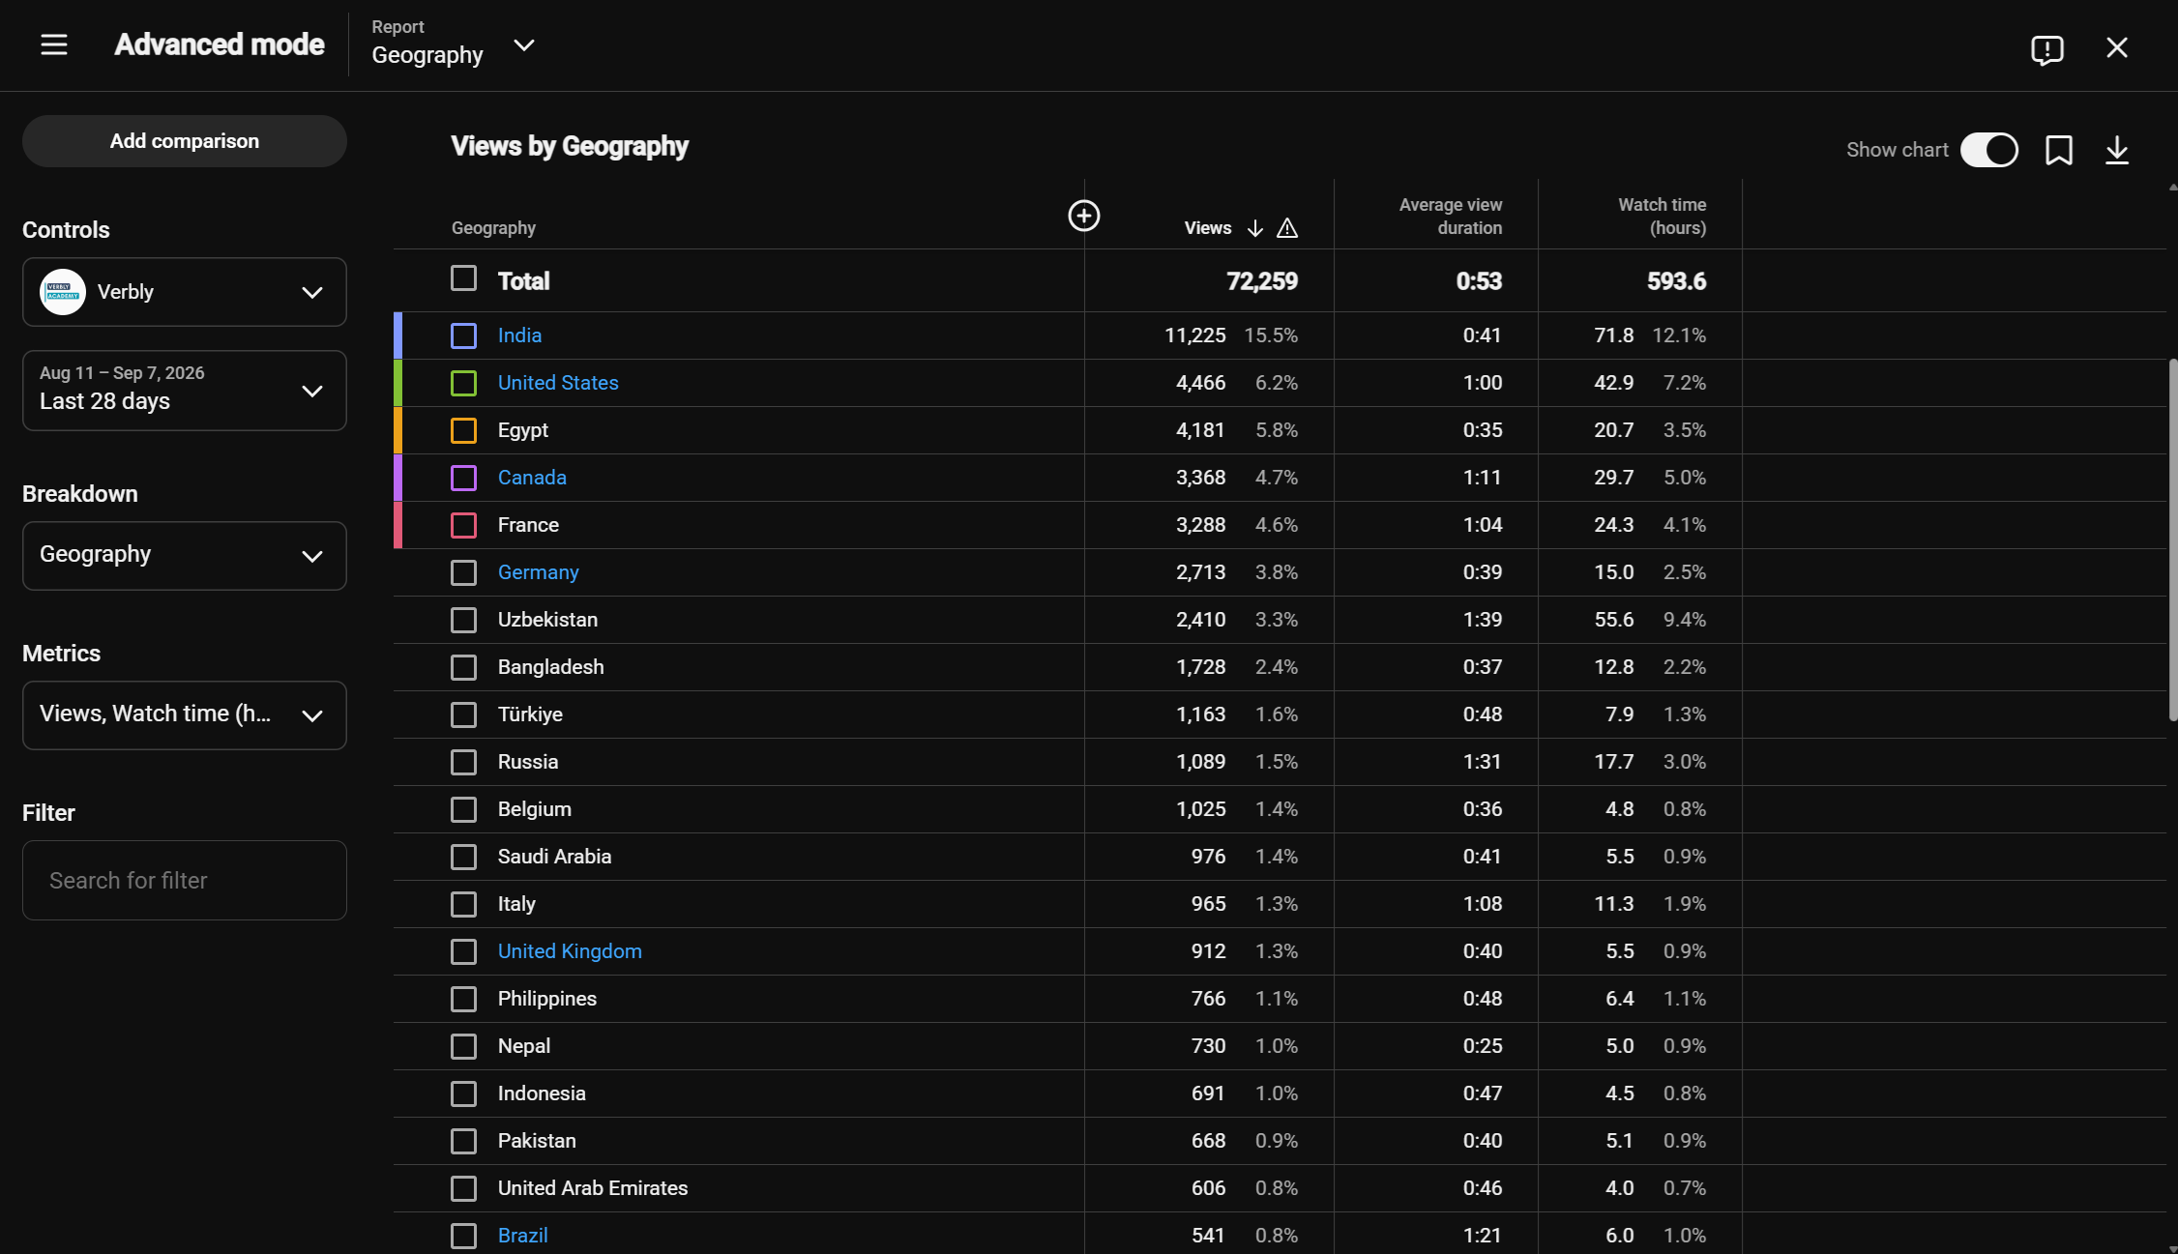Click the Verbly channel avatar
2178x1254 pixels.
[63, 292]
